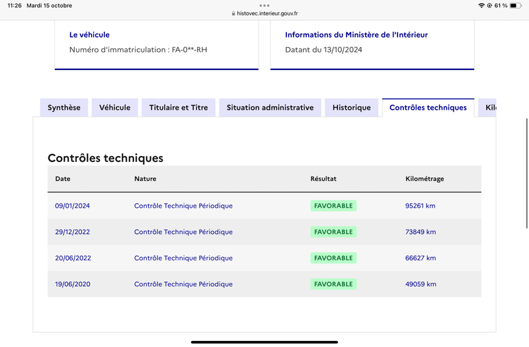Click the date 29/12/2022

(x=73, y=232)
